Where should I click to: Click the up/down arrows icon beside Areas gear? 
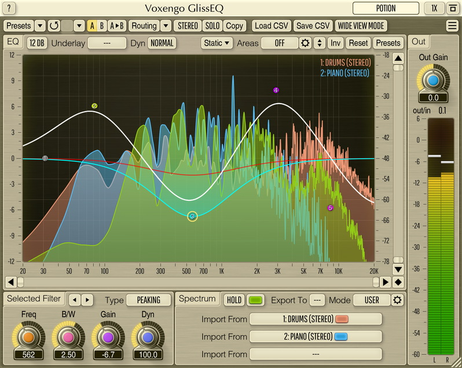[320, 43]
